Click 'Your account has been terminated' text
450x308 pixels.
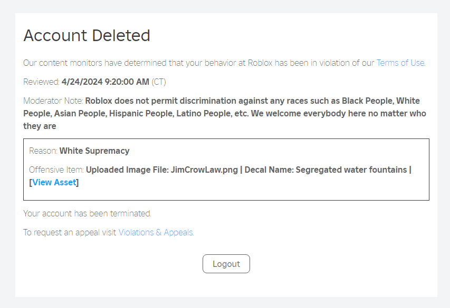coord(87,213)
